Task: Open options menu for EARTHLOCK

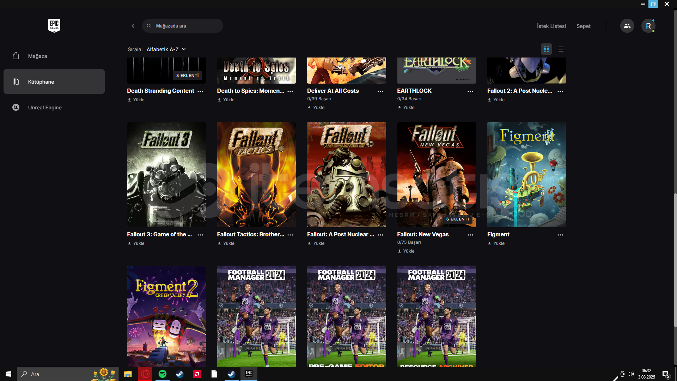Action: [470, 91]
